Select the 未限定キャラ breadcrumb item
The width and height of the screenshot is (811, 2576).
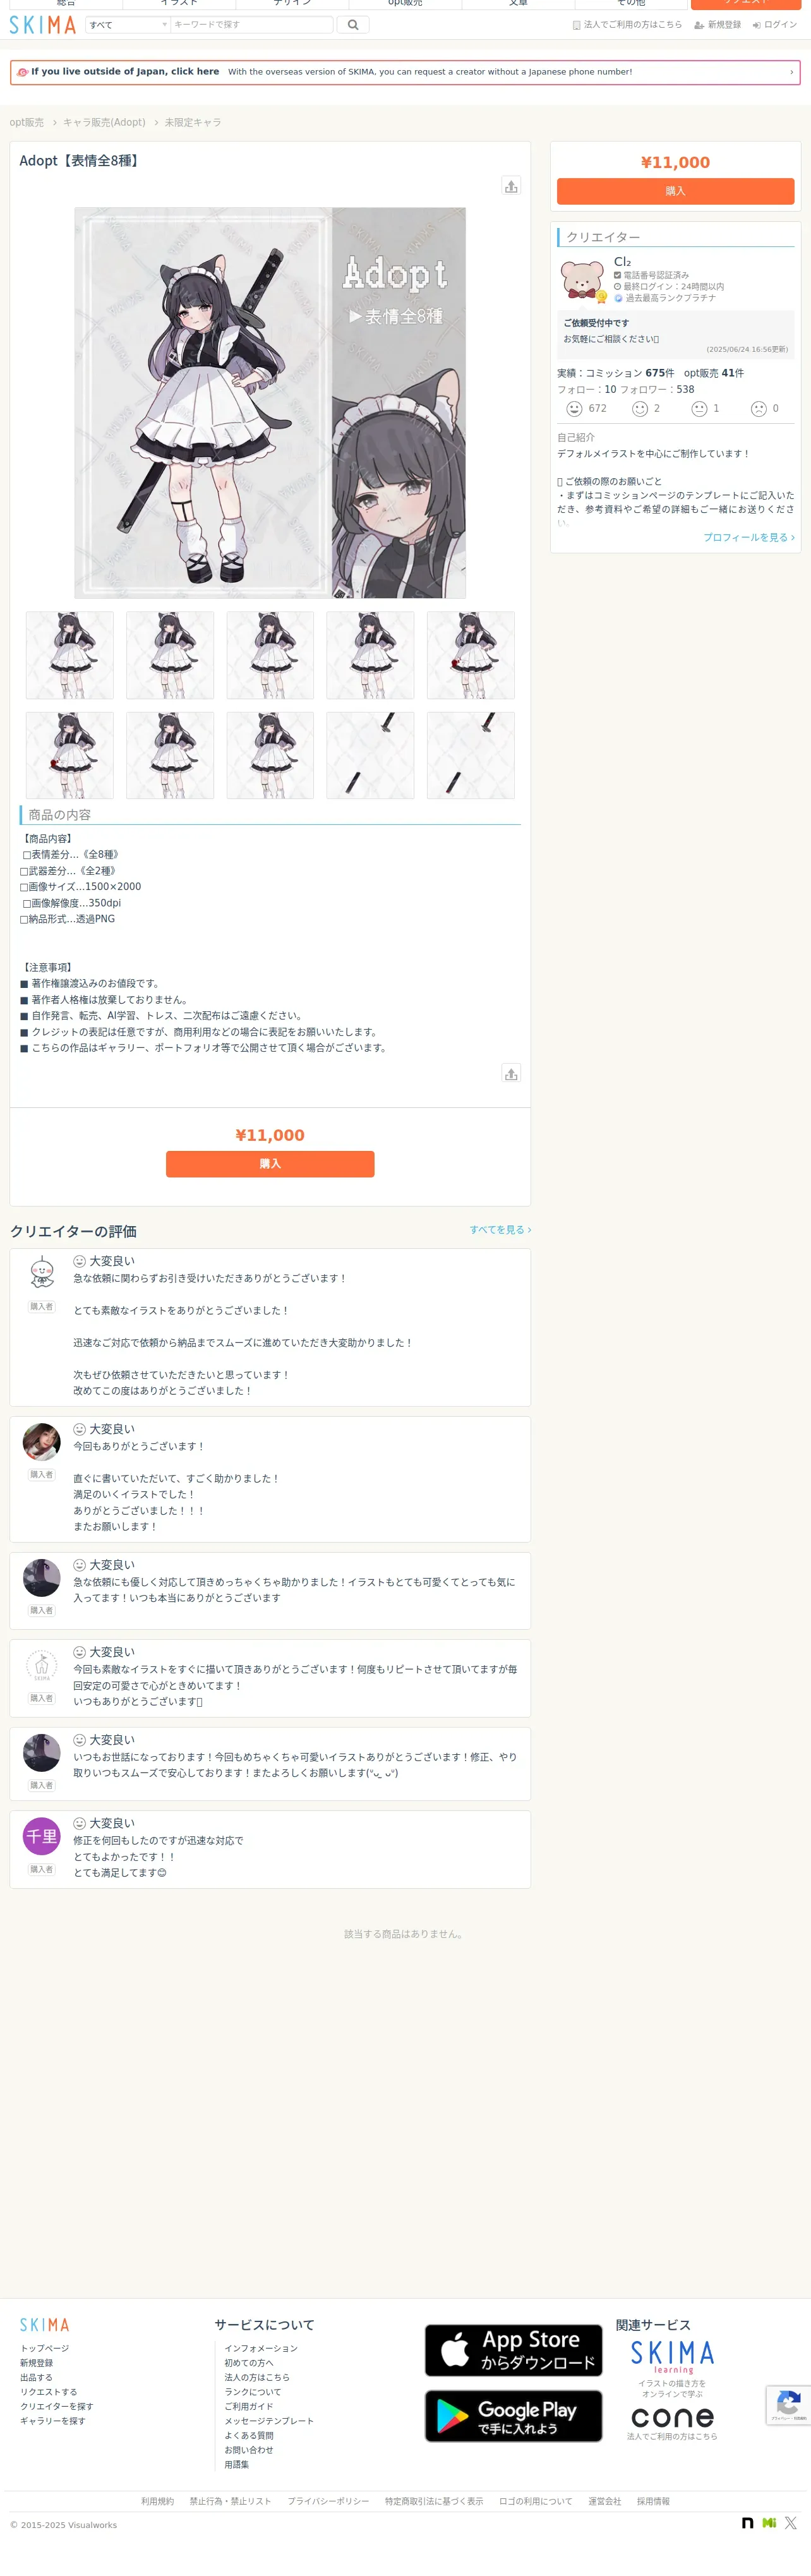(193, 123)
